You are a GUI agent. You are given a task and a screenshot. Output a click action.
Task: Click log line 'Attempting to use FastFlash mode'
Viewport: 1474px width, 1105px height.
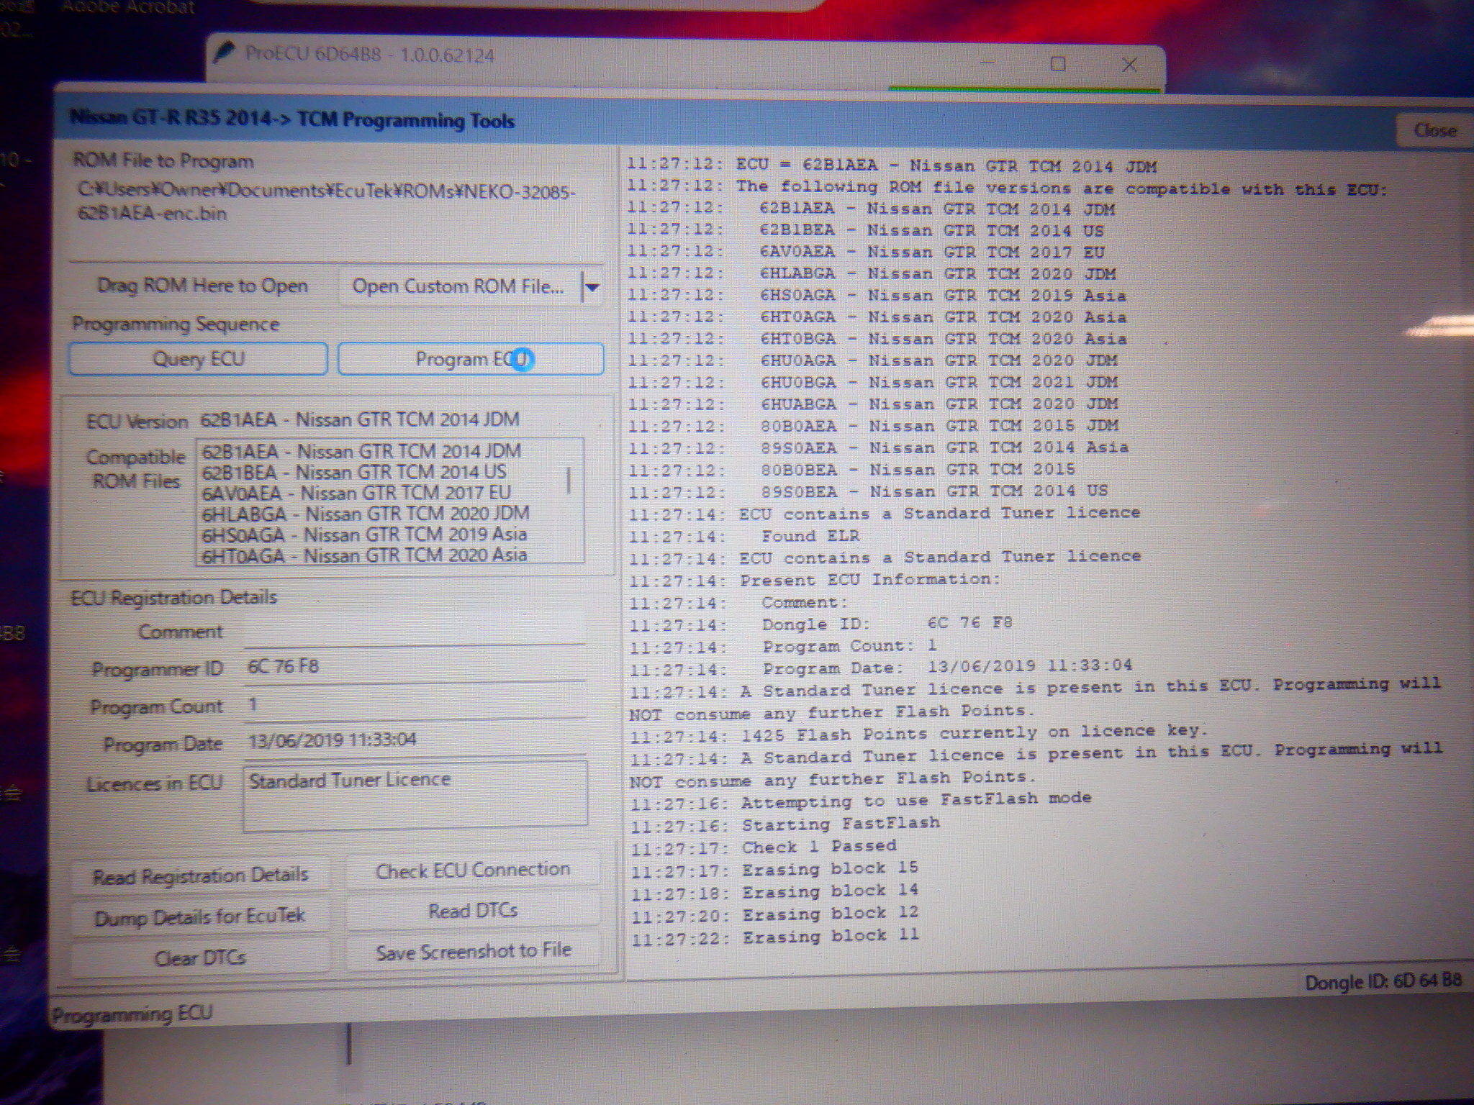(862, 800)
